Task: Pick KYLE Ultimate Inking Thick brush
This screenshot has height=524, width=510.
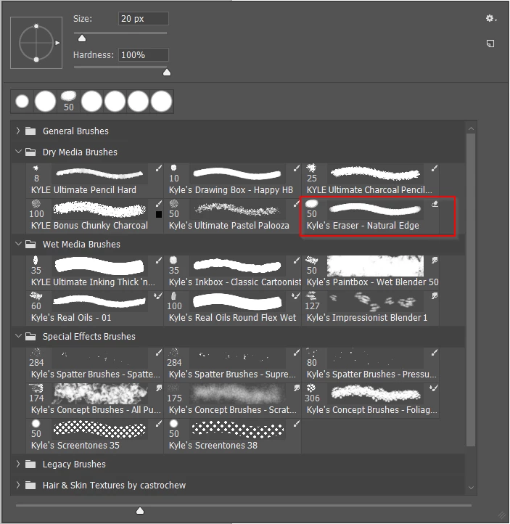Action: (95, 272)
